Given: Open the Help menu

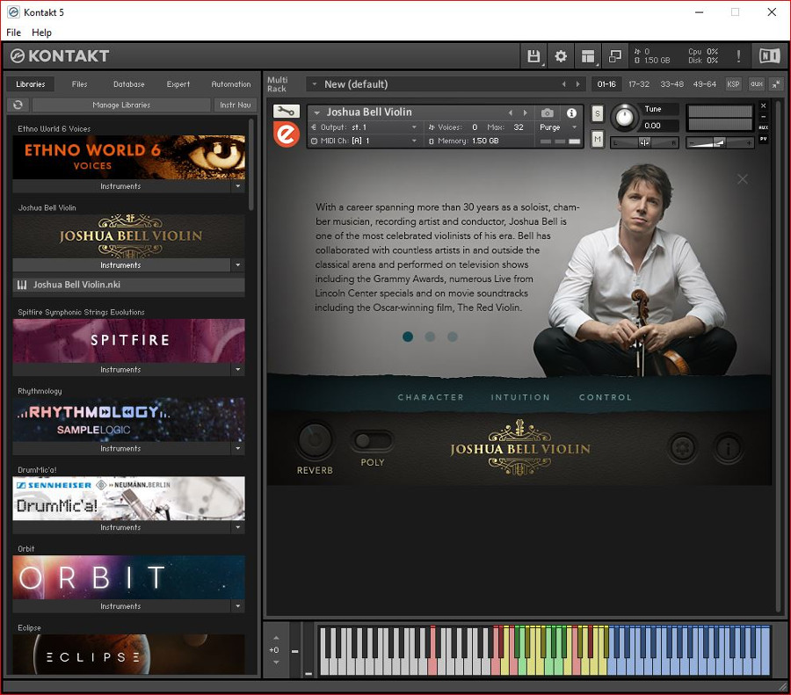Looking at the screenshot, I should (41, 33).
